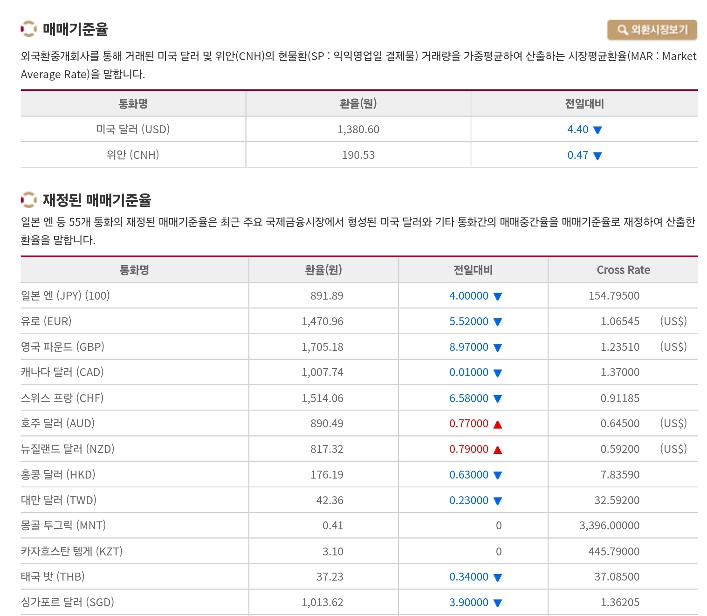Viewport: 707px width, 616px height.
Task: Click the red up arrow in NZD row
Action: pyautogui.click(x=497, y=450)
